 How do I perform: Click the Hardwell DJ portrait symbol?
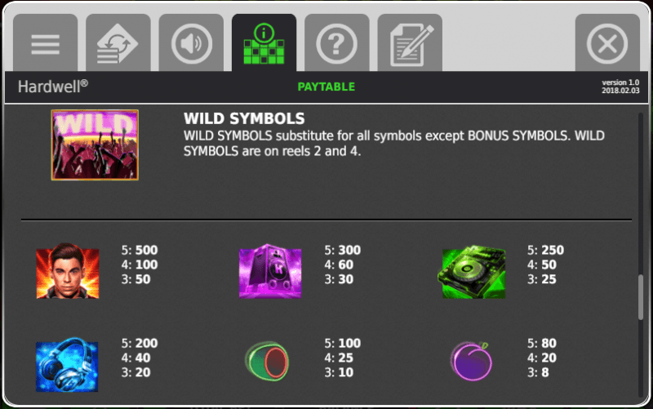pyautogui.click(x=68, y=271)
